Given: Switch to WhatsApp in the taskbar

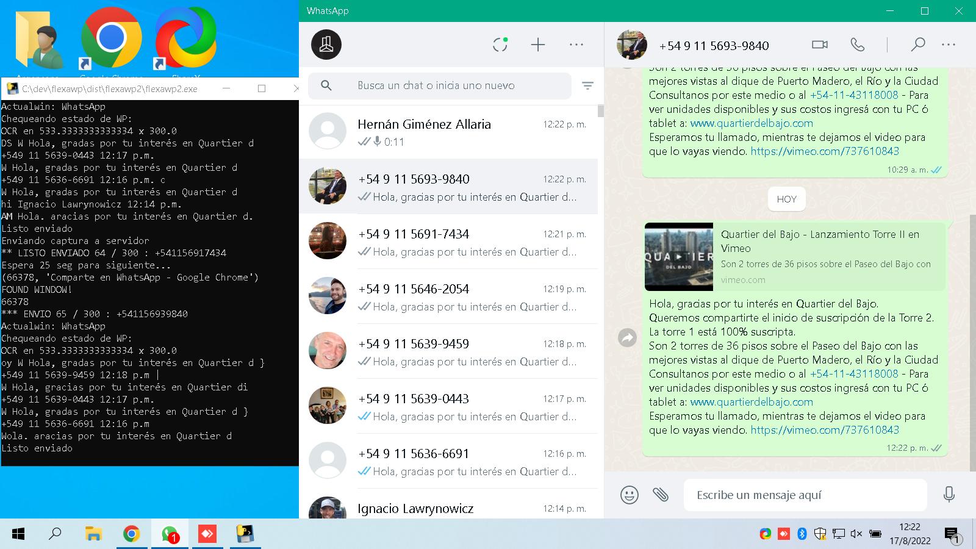Looking at the screenshot, I should pos(170,534).
